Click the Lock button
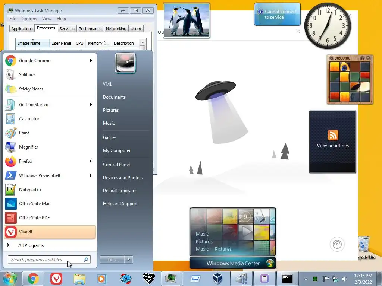The width and height of the screenshot is (382, 286). click(x=112, y=260)
